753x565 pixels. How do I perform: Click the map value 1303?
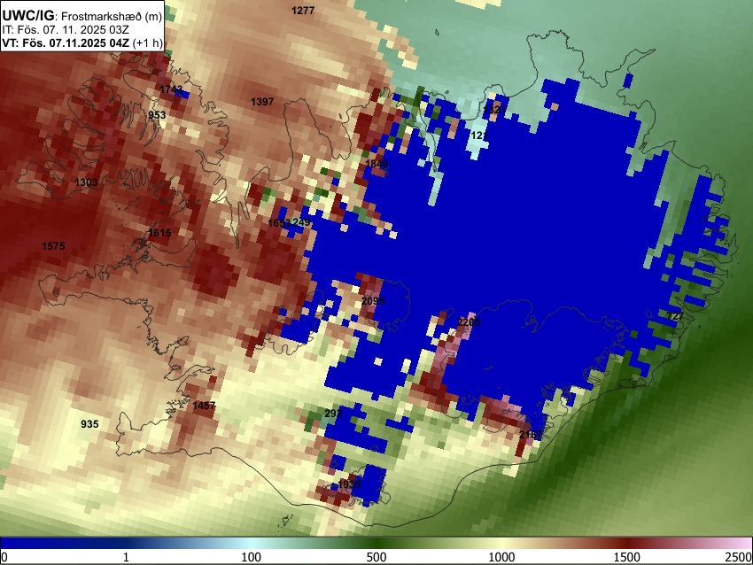(x=86, y=182)
